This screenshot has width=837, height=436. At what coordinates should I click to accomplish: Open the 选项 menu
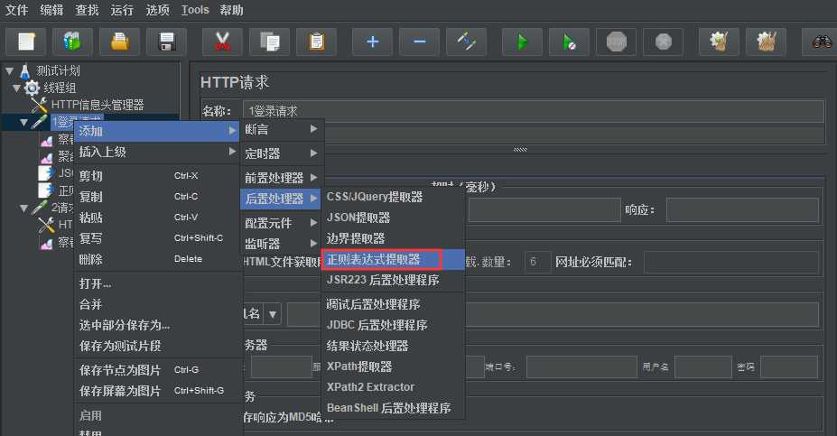(x=157, y=10)
